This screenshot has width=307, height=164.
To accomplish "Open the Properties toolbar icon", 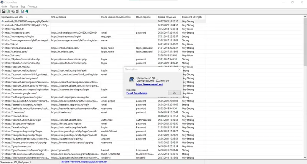I will coord(17,11).
